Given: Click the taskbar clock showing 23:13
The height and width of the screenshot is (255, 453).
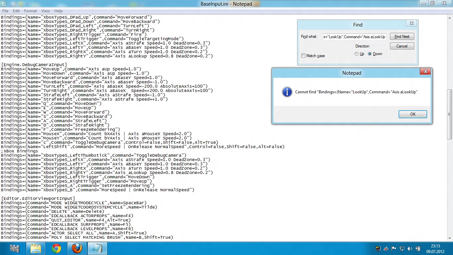Looking at the screenshot, I should [435, 248].
